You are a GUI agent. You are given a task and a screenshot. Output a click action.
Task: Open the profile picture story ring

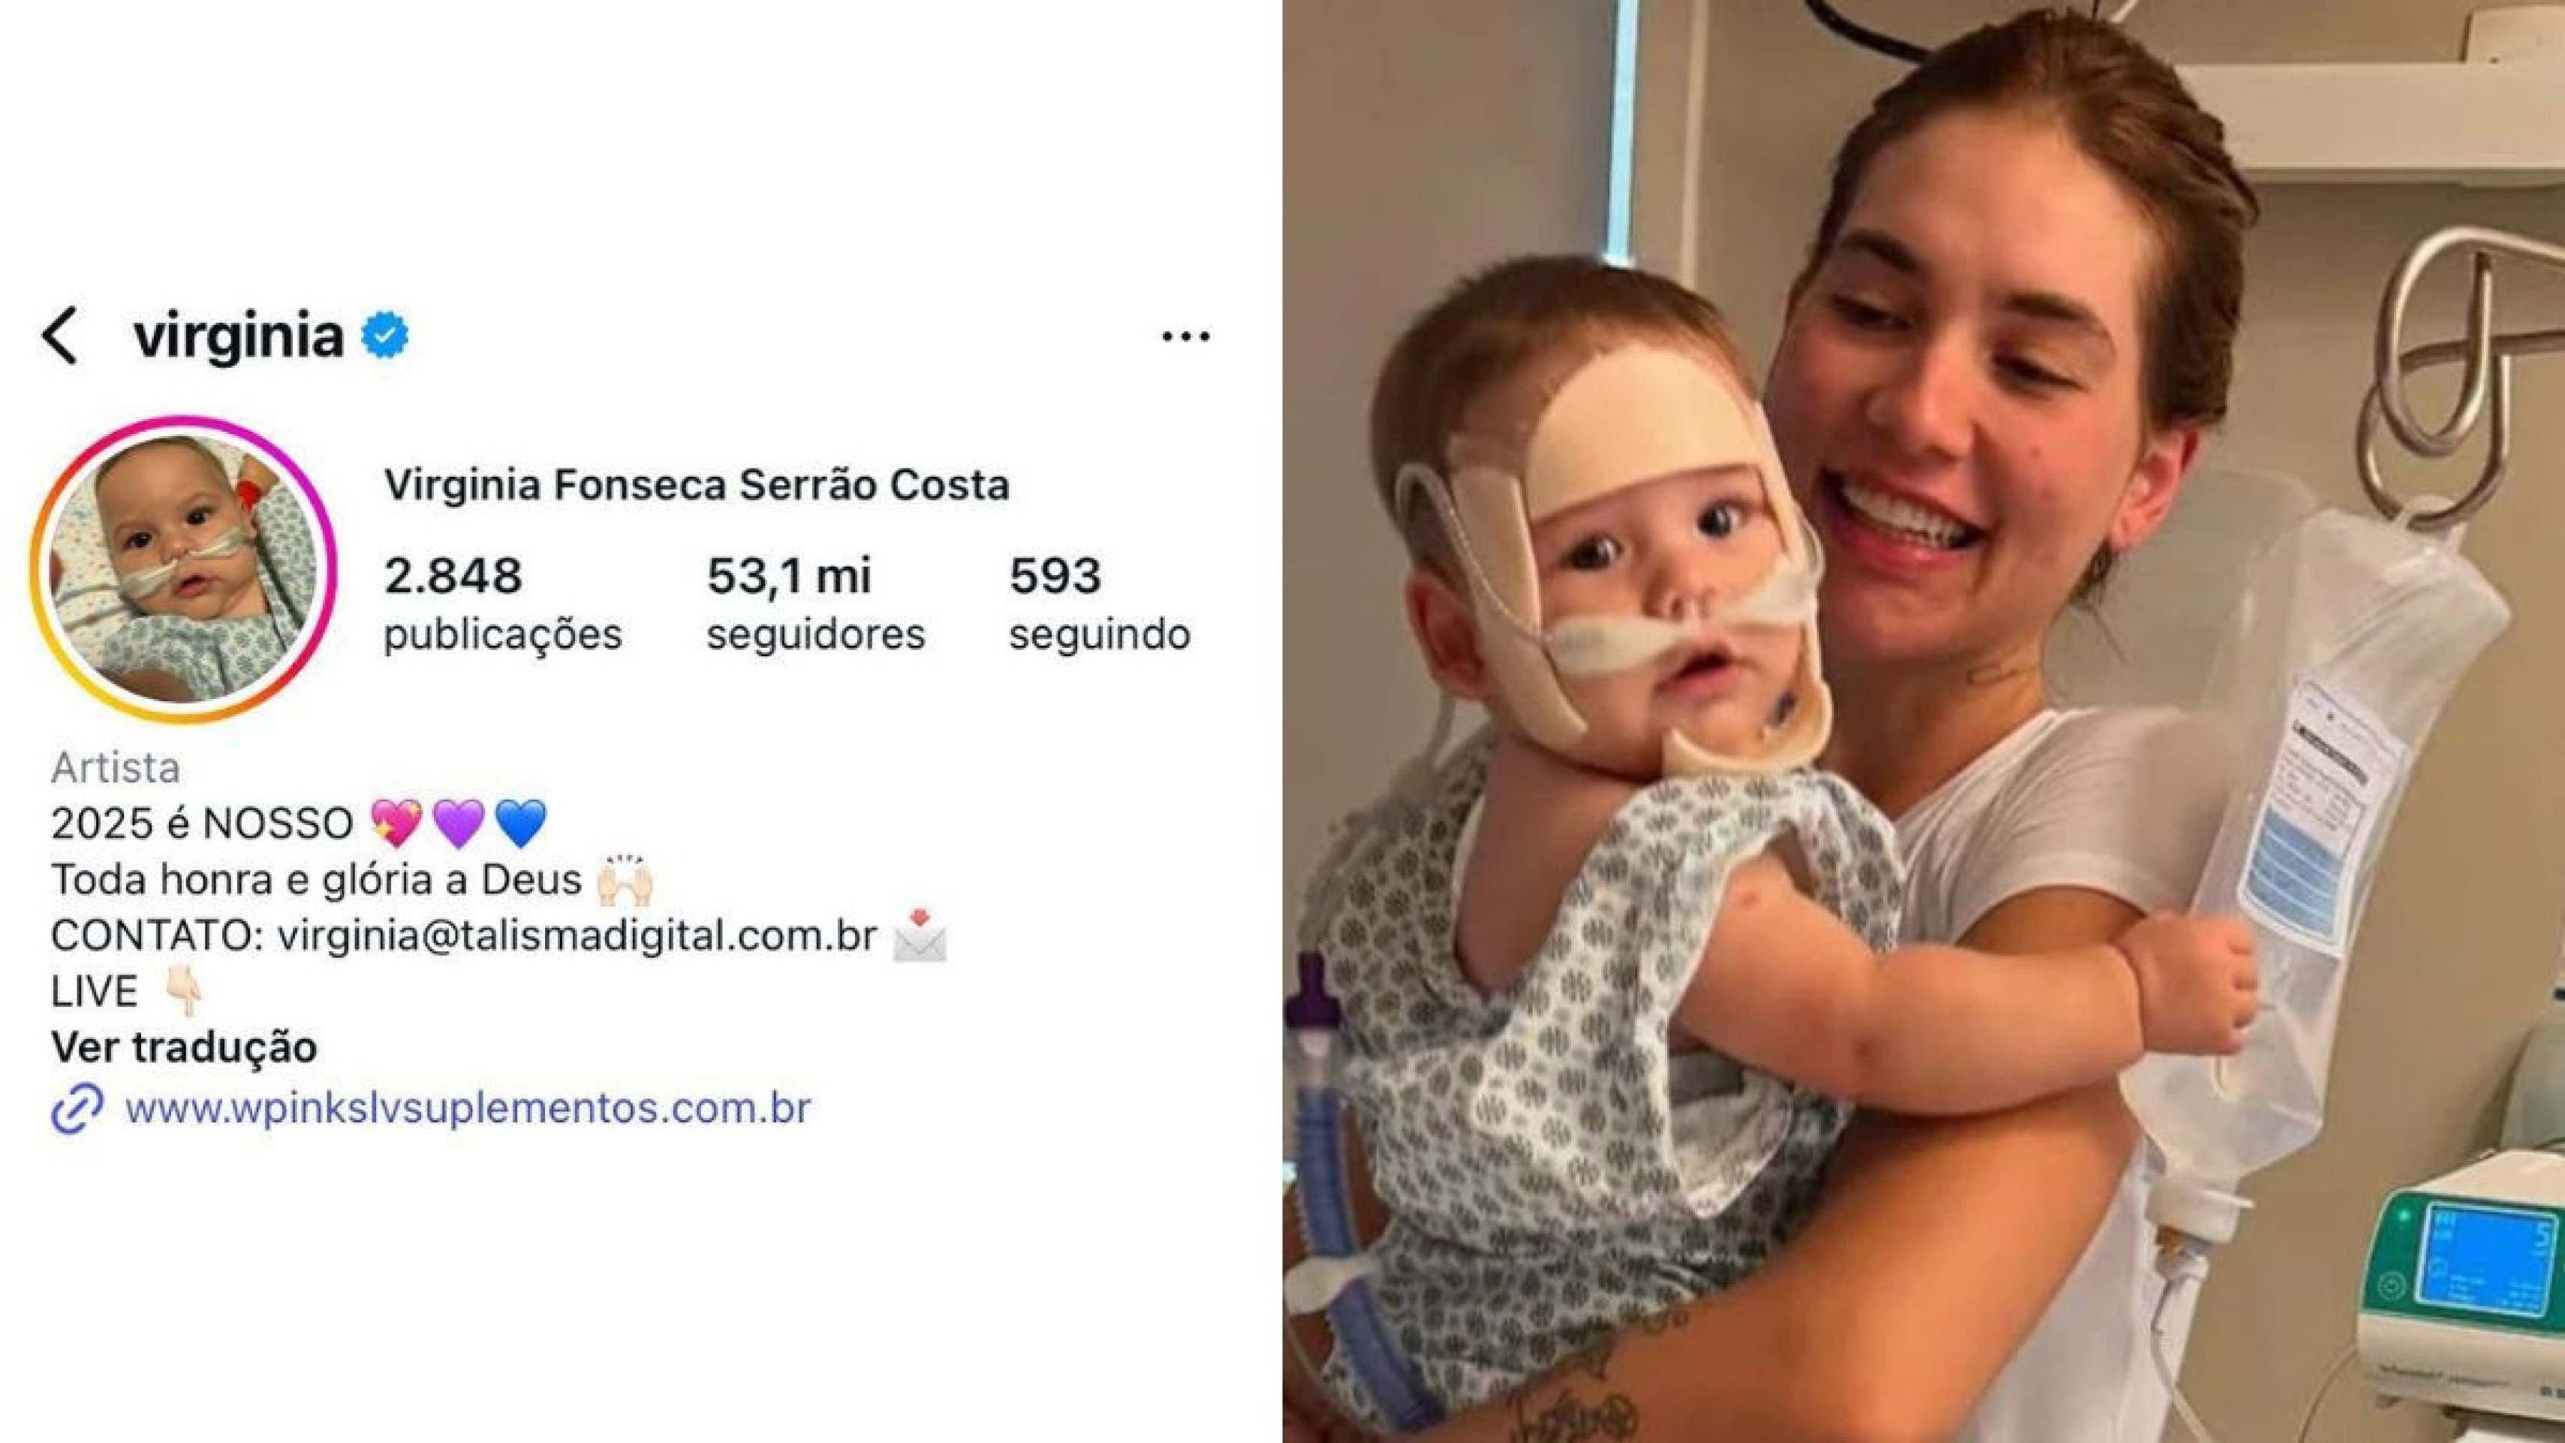click(x=183, y=568)
